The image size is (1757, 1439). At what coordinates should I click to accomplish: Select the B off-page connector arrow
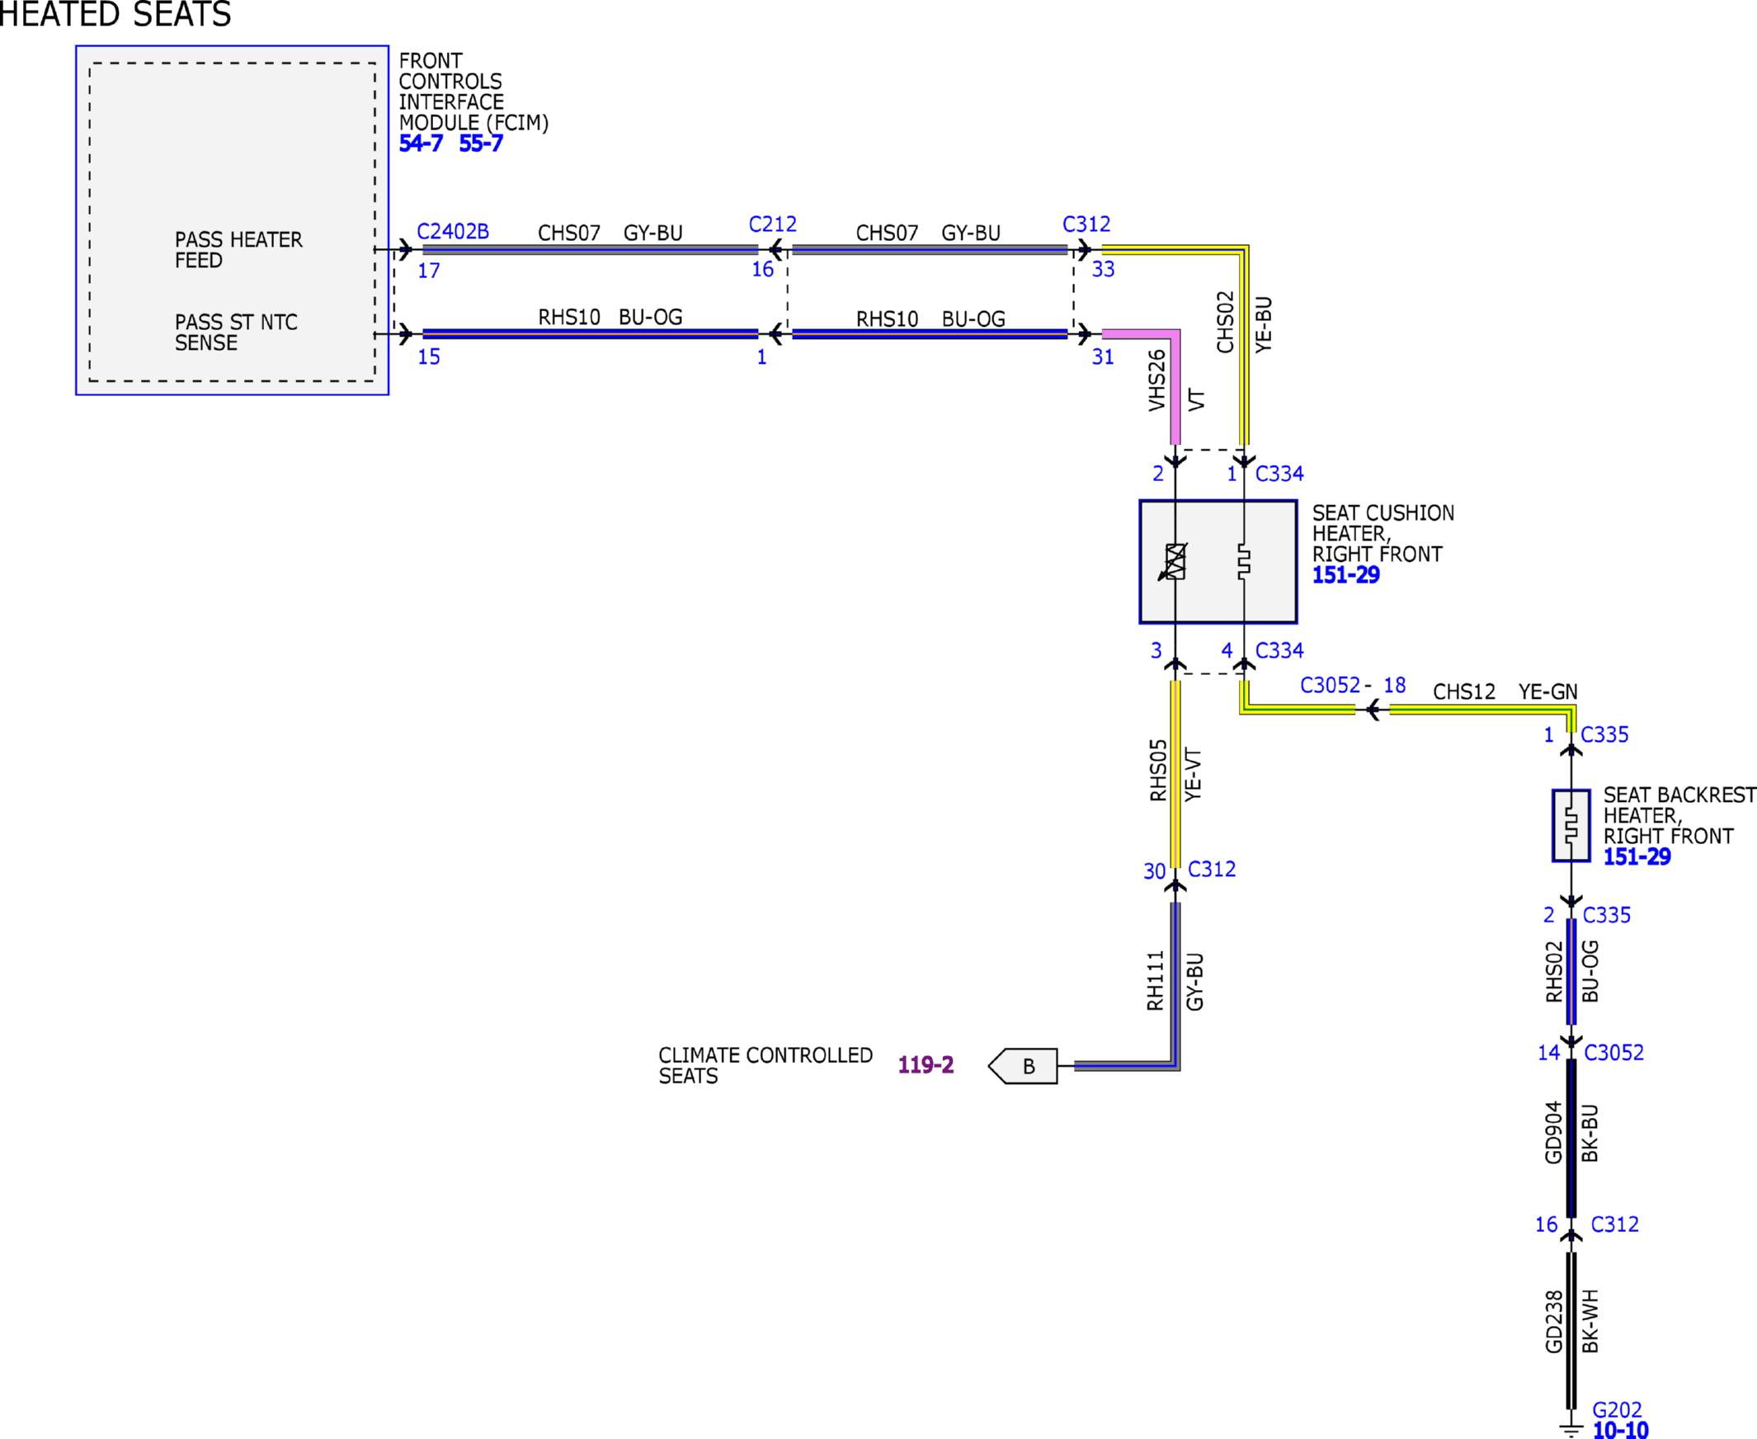point(1023,1066)
